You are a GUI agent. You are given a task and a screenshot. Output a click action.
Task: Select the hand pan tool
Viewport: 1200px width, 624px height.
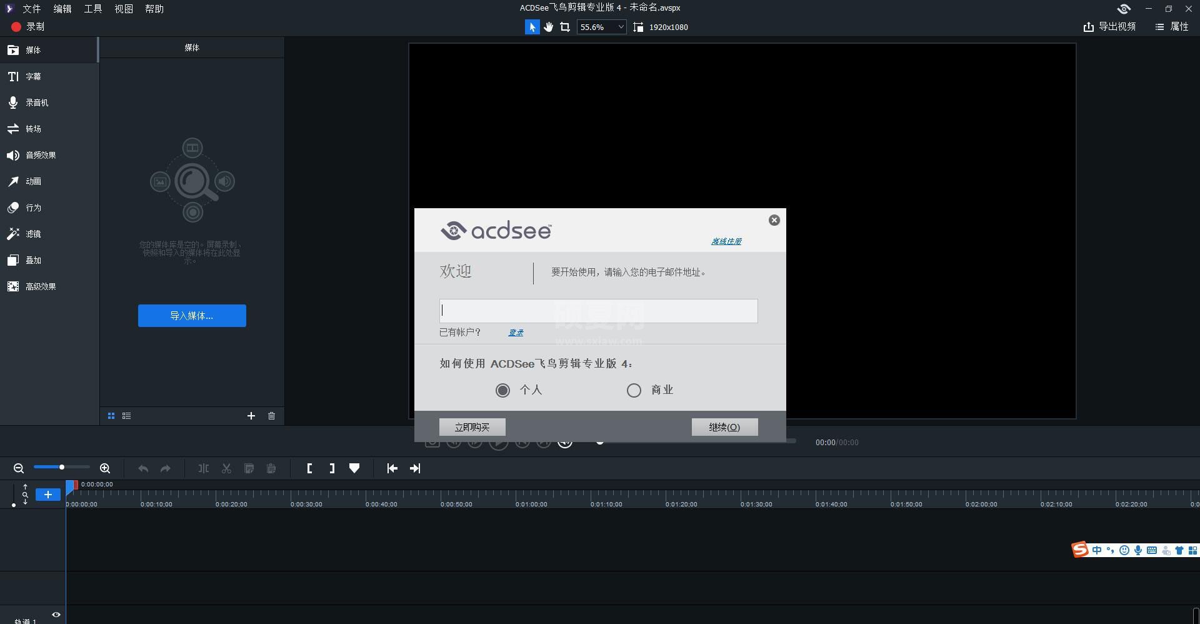548,27
